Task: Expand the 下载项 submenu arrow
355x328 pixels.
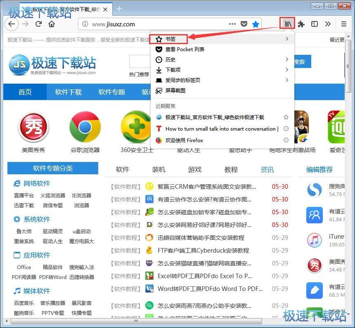Action: click(x=286, y=70)
